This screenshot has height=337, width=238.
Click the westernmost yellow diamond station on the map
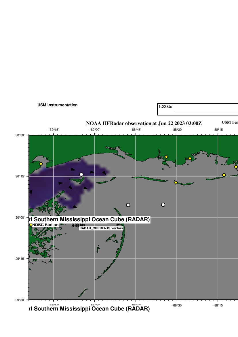[41, 164]
